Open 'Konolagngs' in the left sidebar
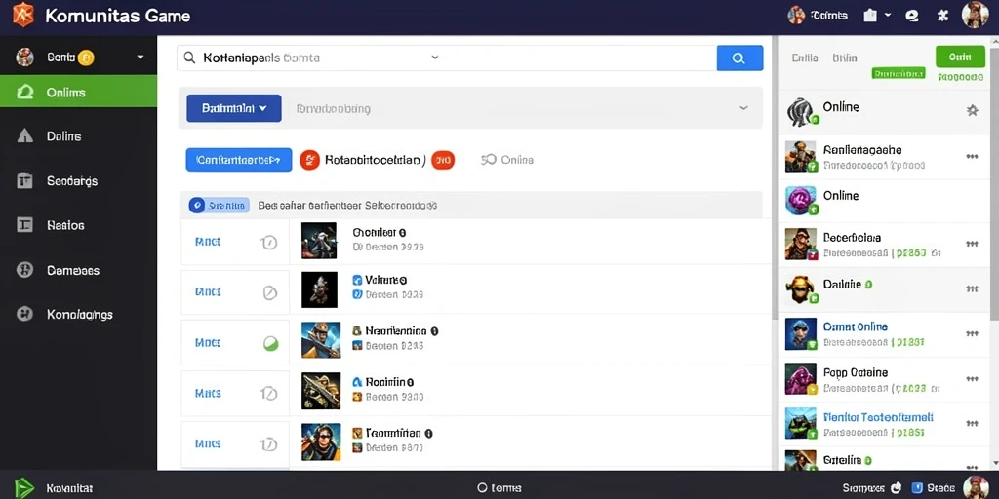This screenshot has height=499, width=999. click(x=78, y=314)
